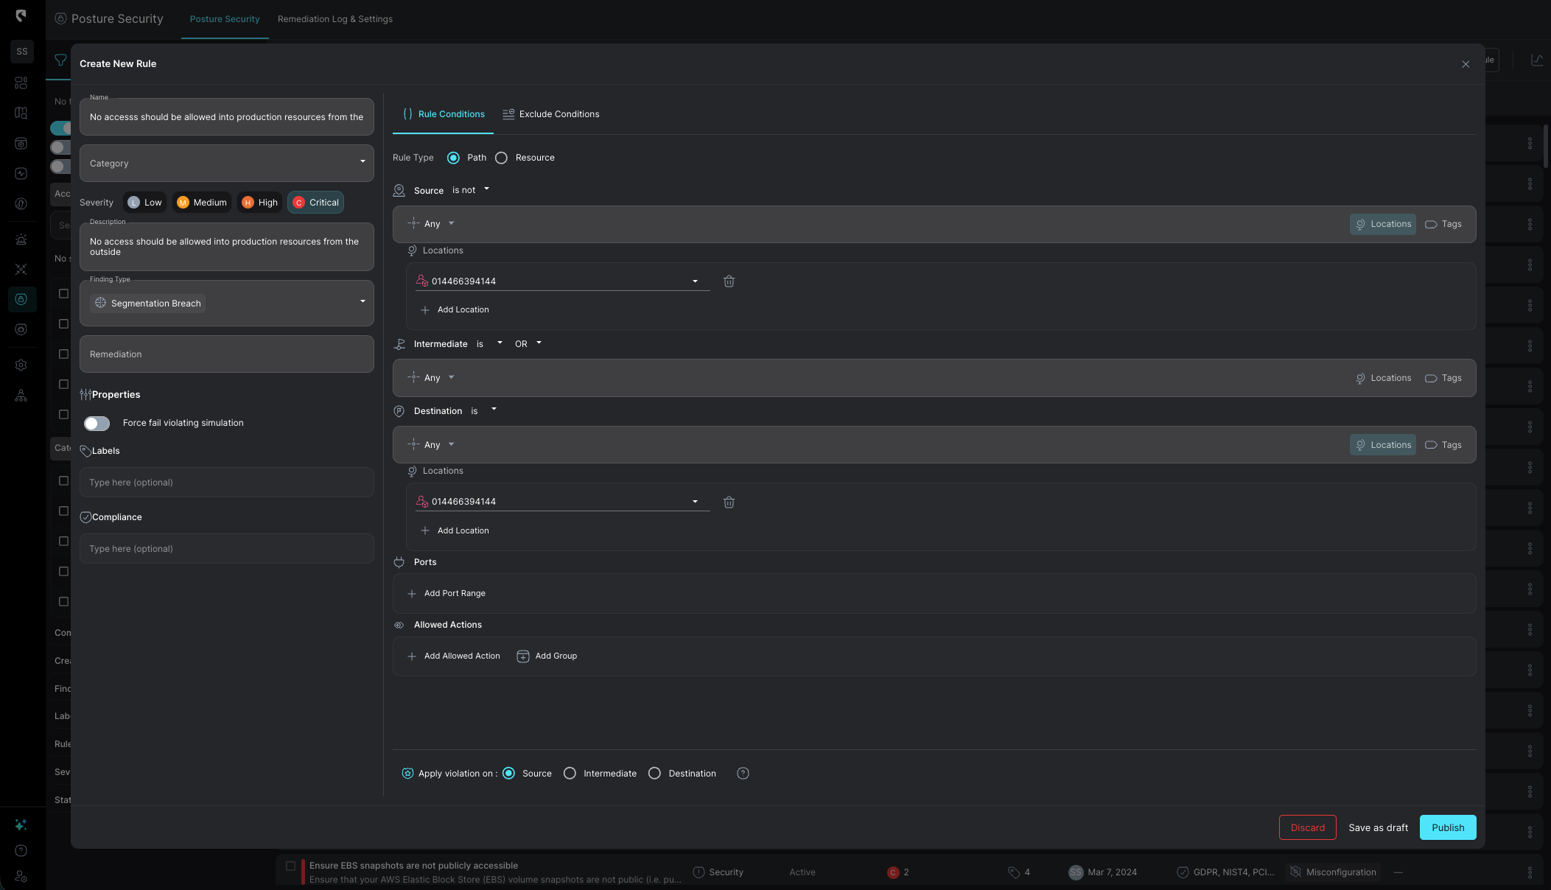Select the Critical severity chip
Image resolution: width=1551 pixels, height=890 pixels.
[316, 203]
